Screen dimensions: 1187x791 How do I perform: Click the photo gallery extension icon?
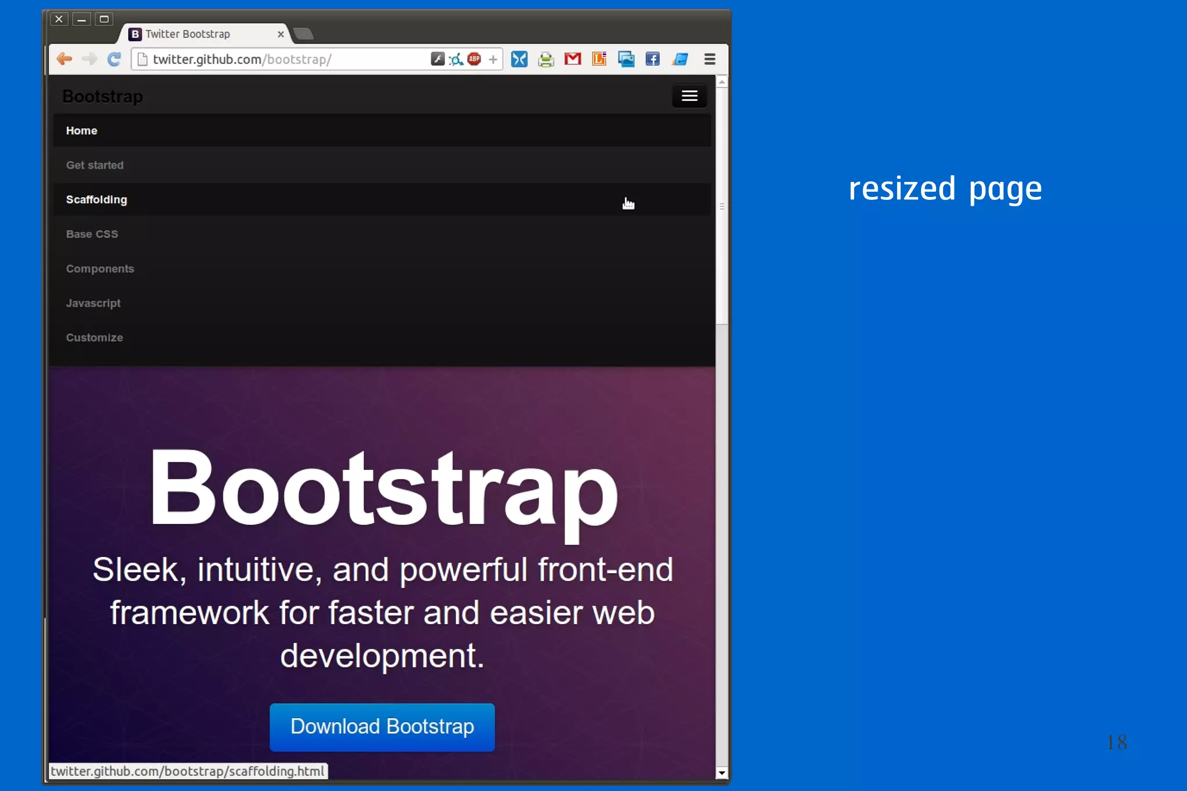tap(625, 59)
